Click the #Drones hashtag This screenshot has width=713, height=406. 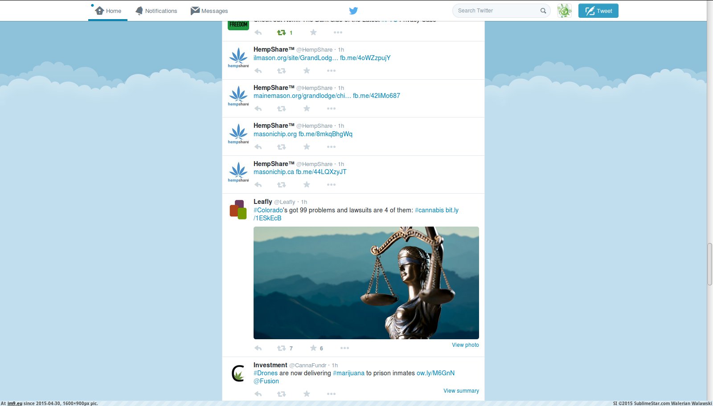[x=266, y=373]
